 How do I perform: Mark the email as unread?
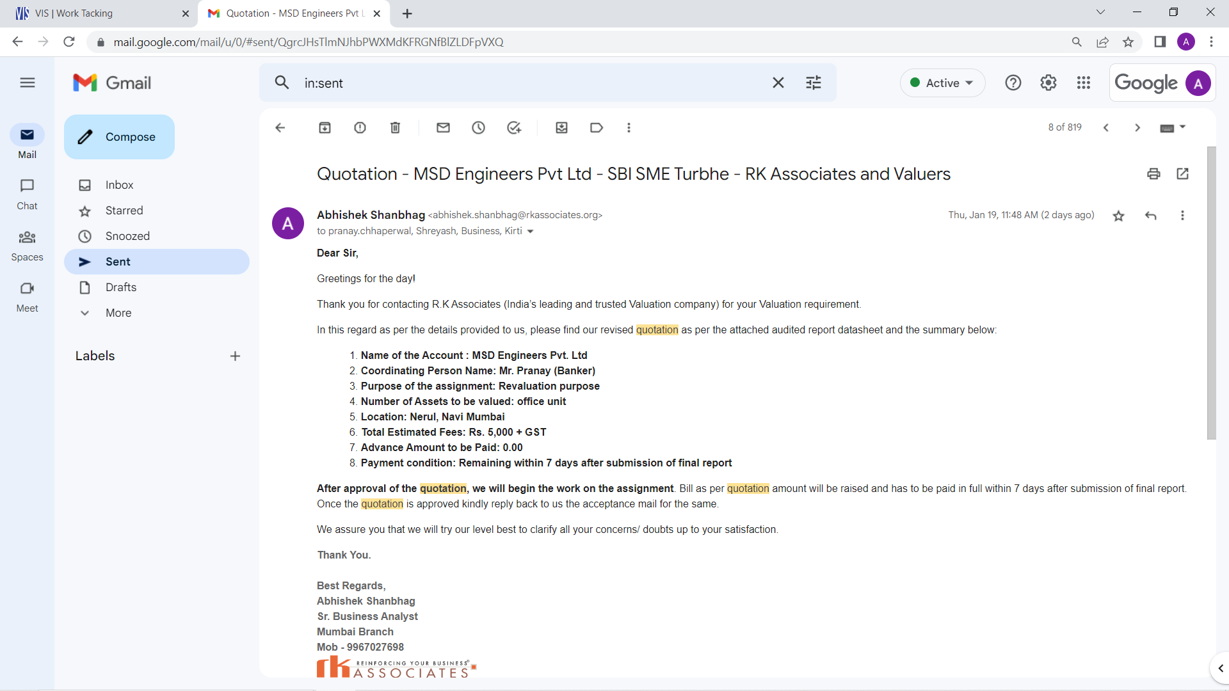tap(443, 127)
